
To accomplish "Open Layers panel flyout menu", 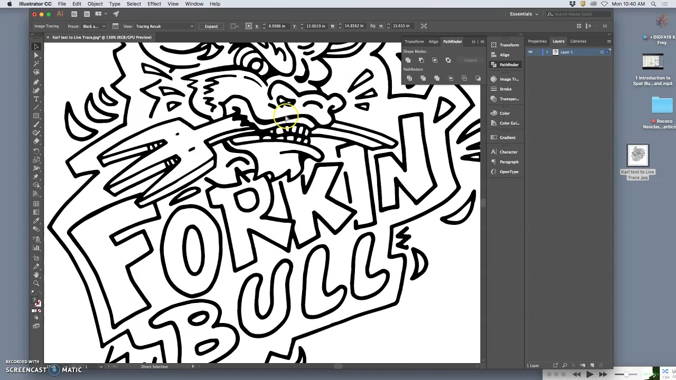I will (x=609, y=41).
